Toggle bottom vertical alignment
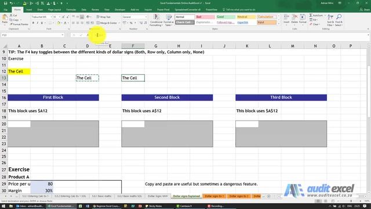This screenshot has height=209, width=371. (82, 17)
